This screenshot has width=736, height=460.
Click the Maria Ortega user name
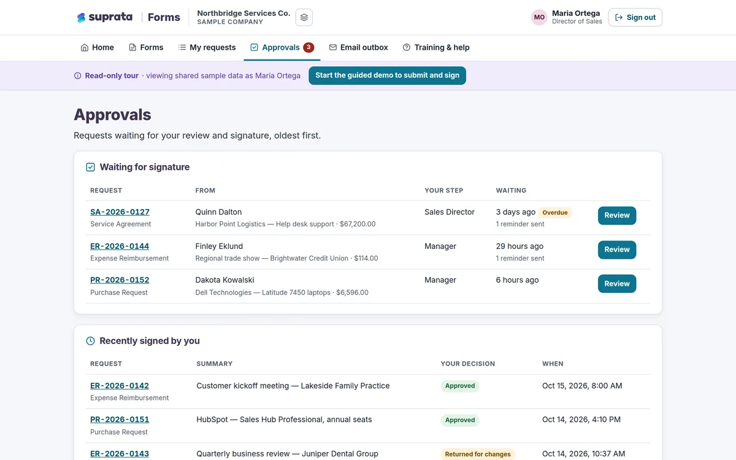(x=576, y=13)
